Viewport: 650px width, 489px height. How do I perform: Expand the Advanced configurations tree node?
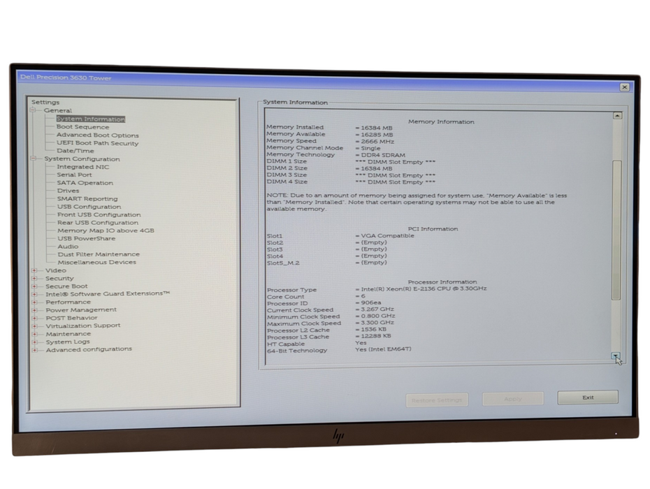tap(35, 350)
